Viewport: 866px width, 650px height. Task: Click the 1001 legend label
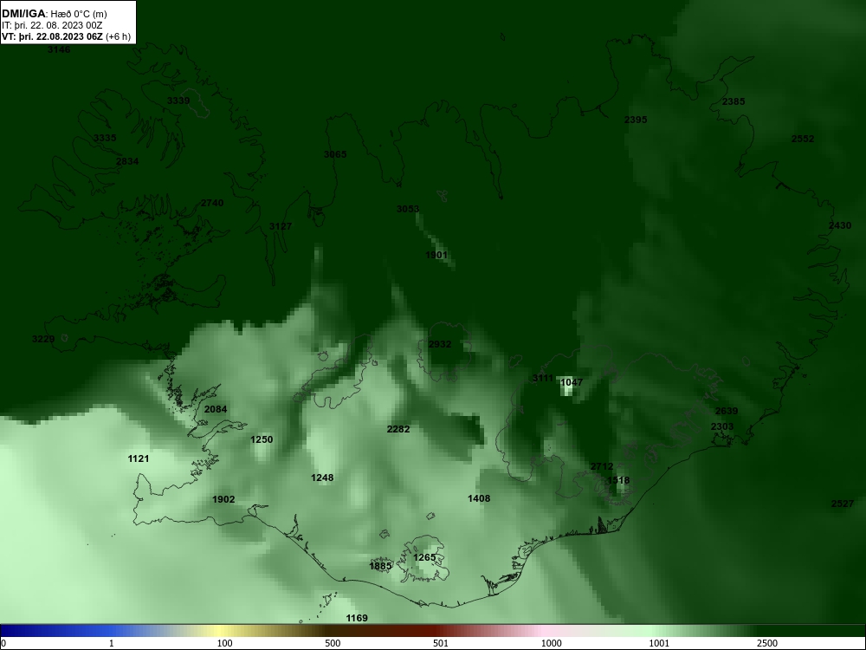click(659, 643)
